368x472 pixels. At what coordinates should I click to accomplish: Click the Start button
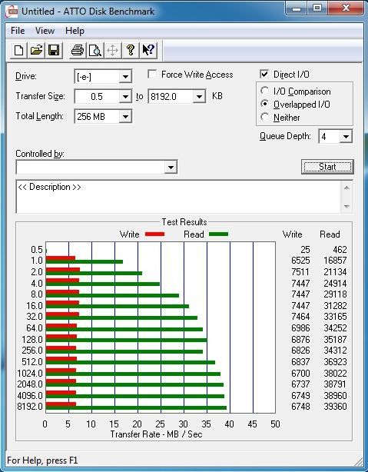pos(327,167)
